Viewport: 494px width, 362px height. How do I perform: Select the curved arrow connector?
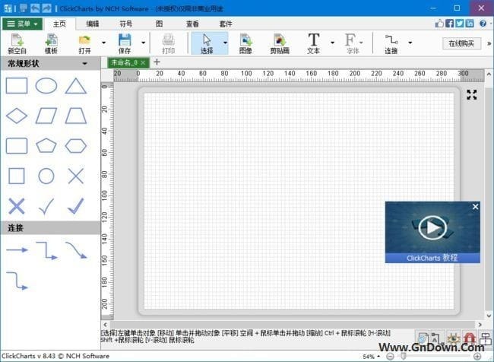[76, 250]
